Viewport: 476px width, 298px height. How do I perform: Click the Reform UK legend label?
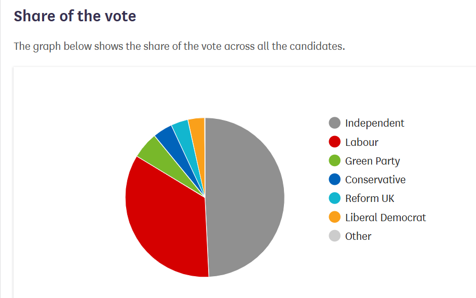point(370,198)
